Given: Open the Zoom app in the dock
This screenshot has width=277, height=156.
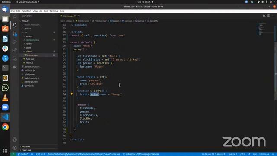Looking at the screenshot, I should pos(5,107).
